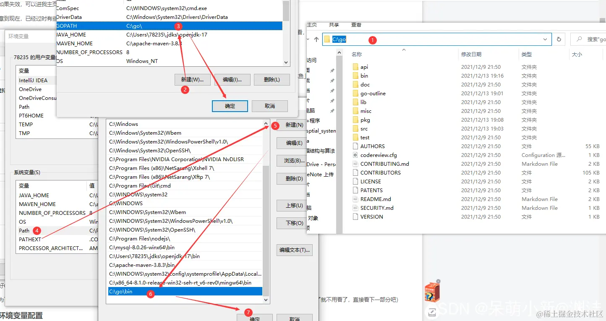Sort files by the 修改日期 column header
606x321 pixels.
click(471, 55)
